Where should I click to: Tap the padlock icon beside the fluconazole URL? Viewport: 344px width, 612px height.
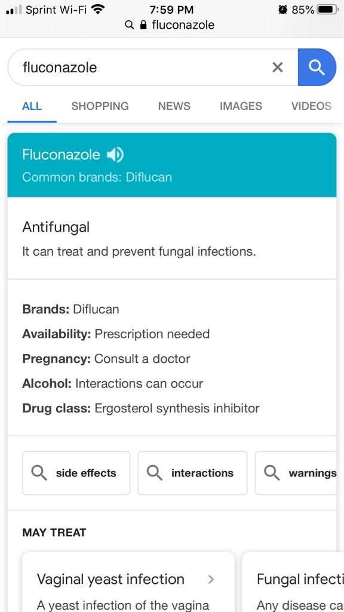[143, 25]
